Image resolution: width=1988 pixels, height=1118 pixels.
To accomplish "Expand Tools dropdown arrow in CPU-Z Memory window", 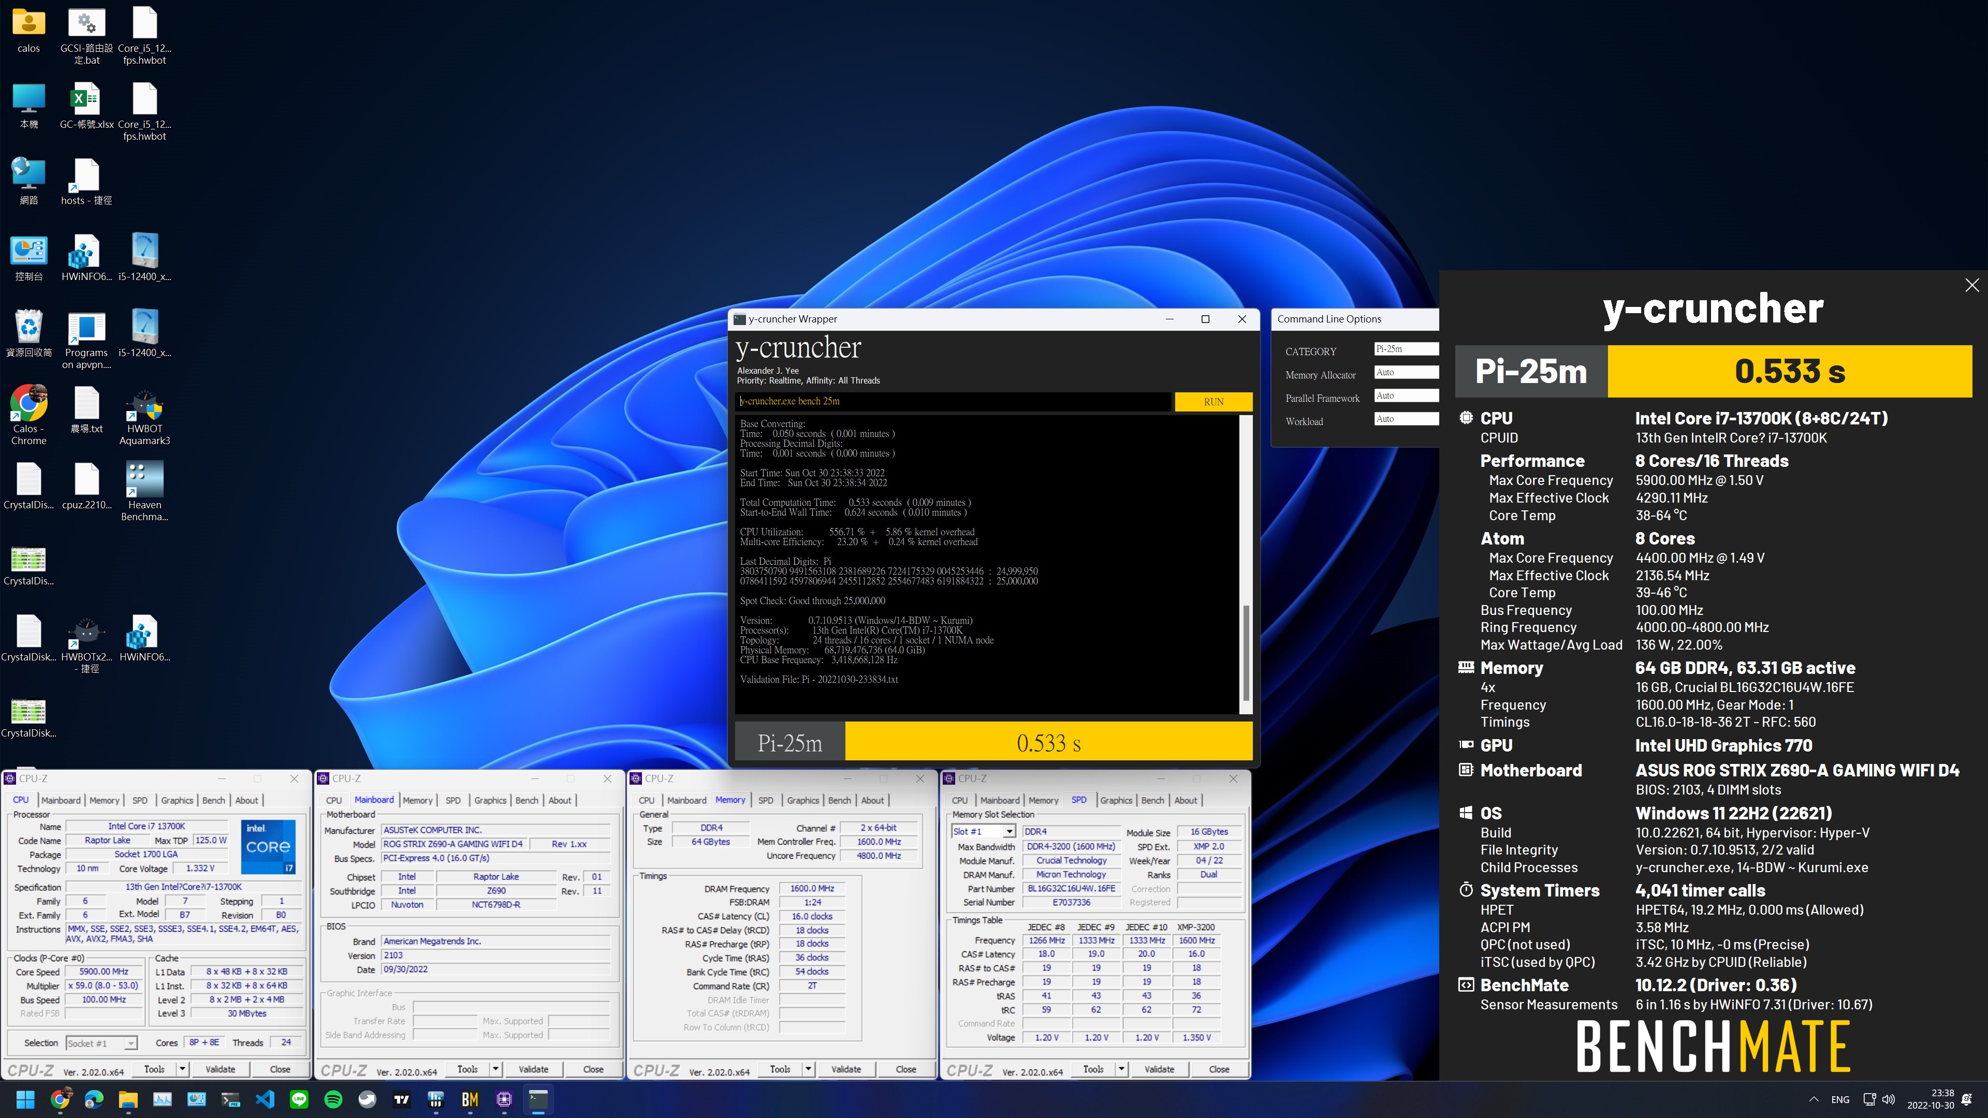I will (808, 1069).
